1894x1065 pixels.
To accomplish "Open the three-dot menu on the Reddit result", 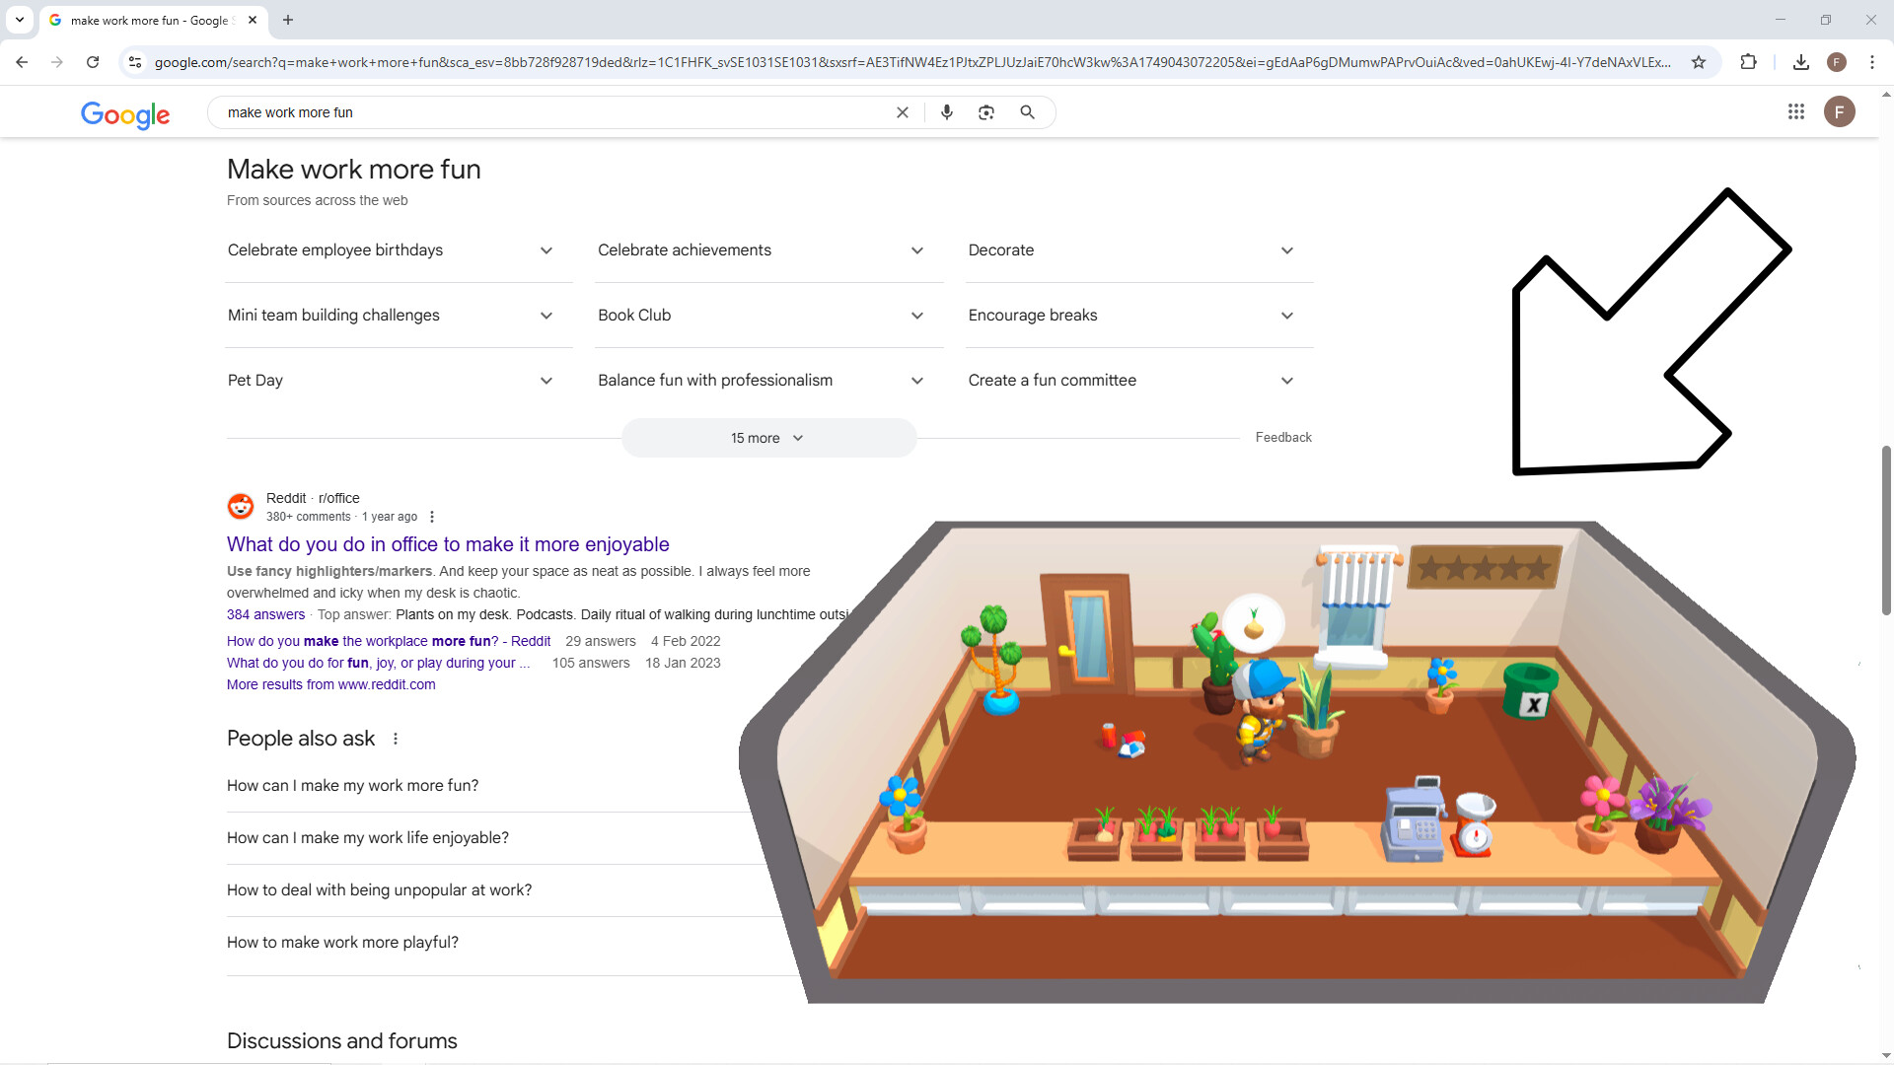I will [432, 516].
